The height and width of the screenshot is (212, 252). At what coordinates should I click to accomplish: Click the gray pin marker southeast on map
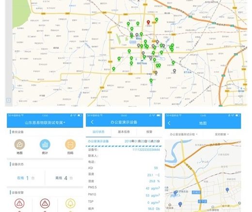(174, 71)
